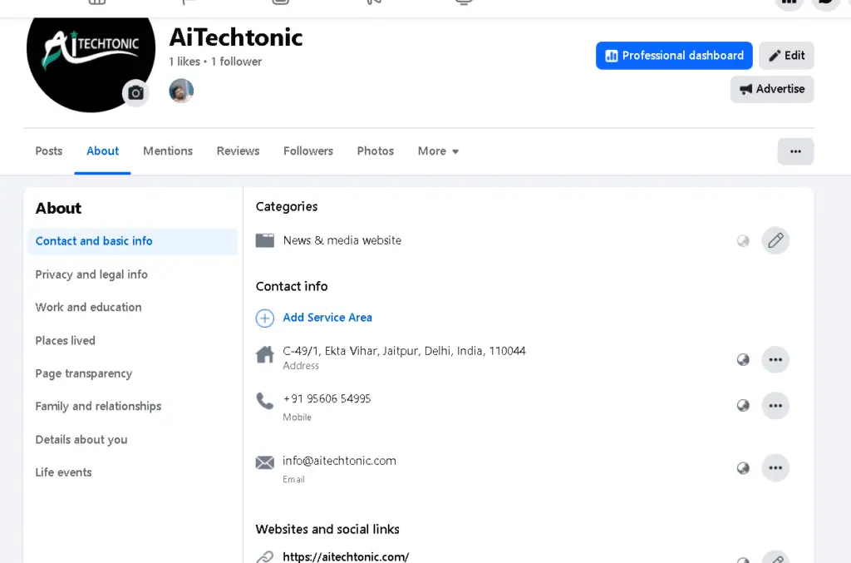Open options menu for mobile number
Screen dimensions: 851x563
click(x=775, y=406)
